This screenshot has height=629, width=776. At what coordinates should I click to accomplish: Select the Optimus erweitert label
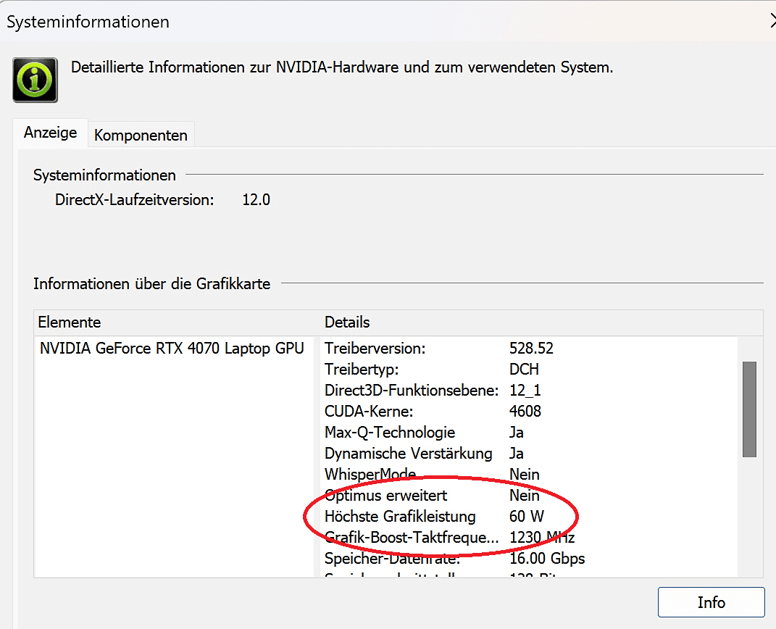point(386,496)
